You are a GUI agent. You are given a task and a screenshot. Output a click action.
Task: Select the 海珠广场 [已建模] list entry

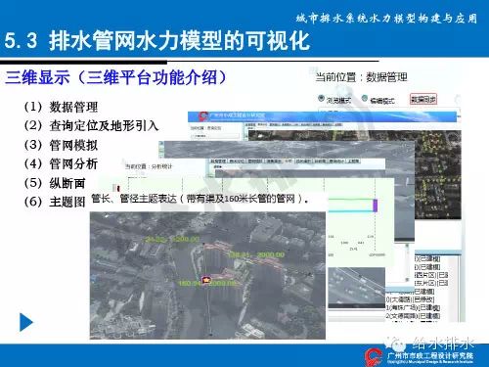coord(414,307)
